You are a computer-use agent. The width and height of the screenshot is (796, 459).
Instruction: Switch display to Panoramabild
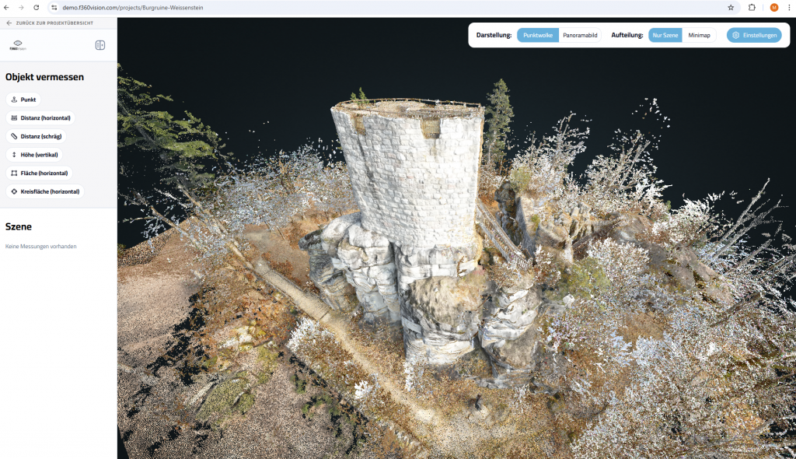(580, 36)
